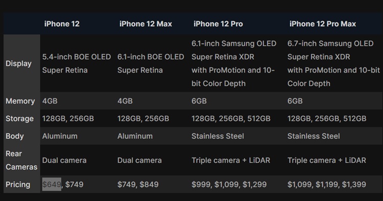Click iPhone 12 Pro Stainless Steel cell
The image size is (383, 201).
(x=218, y=136)
